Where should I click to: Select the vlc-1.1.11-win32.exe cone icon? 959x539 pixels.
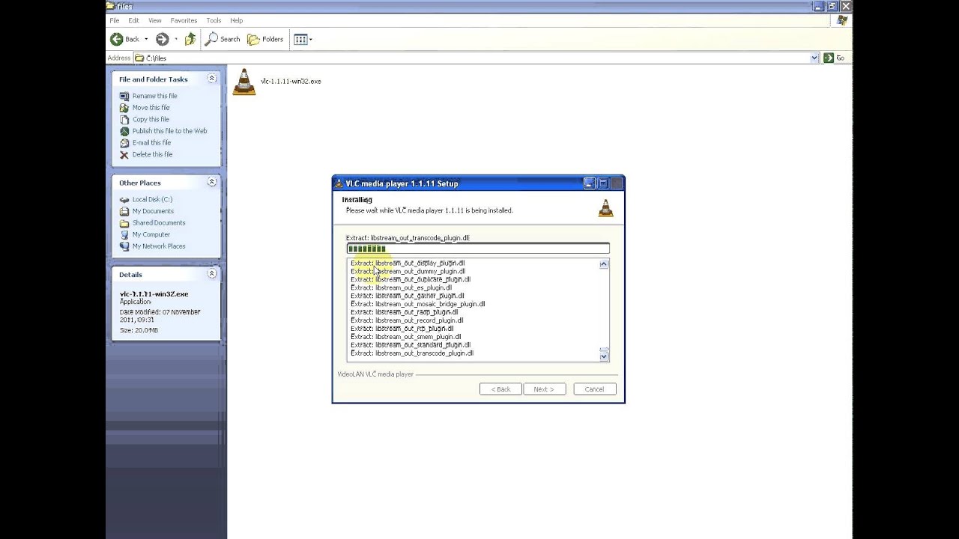(x=244, y=82)
